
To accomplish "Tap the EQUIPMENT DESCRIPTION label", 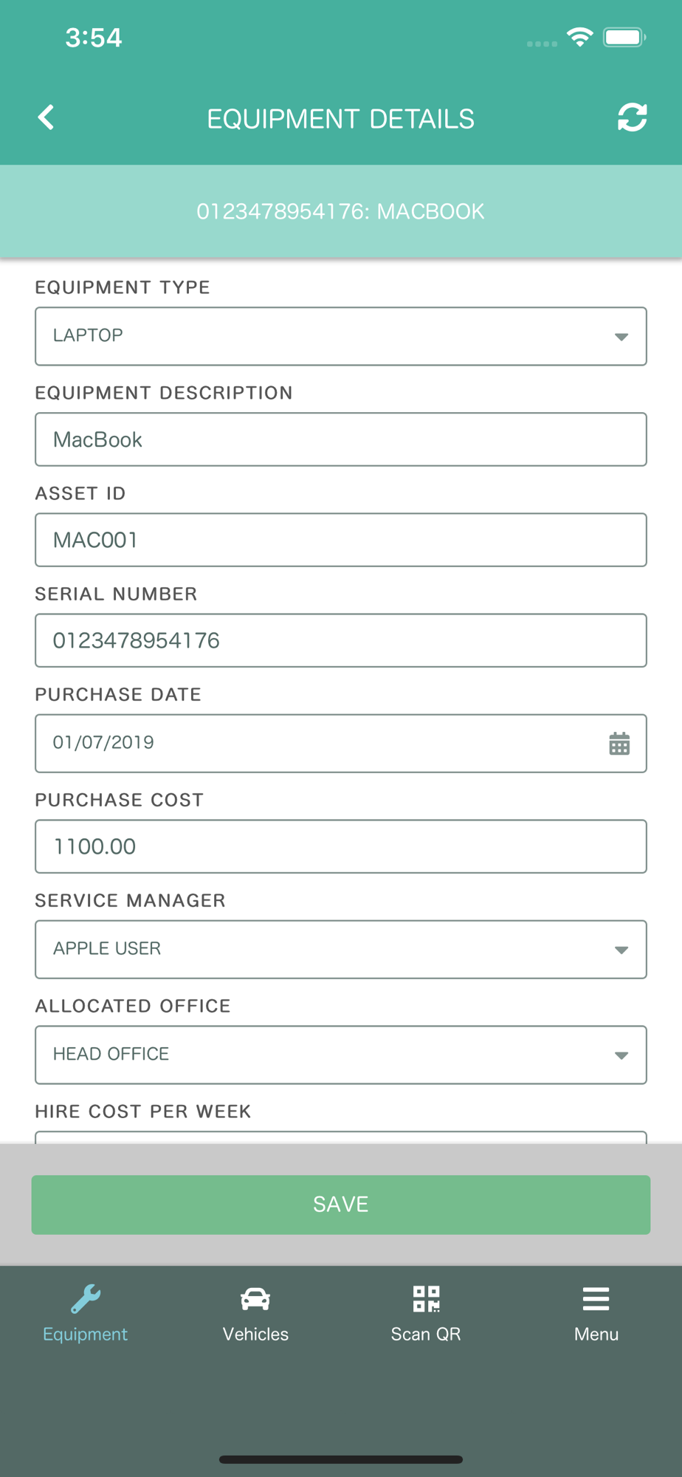I will [164, 393].
